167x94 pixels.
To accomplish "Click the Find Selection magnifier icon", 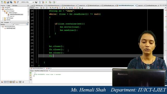I will click(x=51, y=8).
